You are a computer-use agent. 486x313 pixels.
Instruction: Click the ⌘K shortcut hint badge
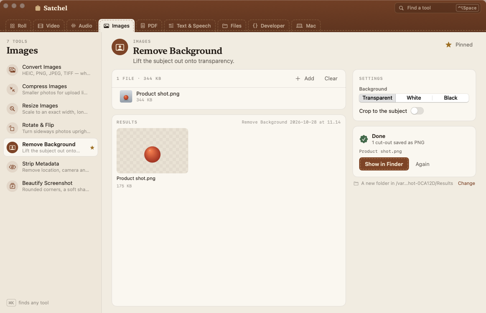pyautogui.click(x=11, y=303)
